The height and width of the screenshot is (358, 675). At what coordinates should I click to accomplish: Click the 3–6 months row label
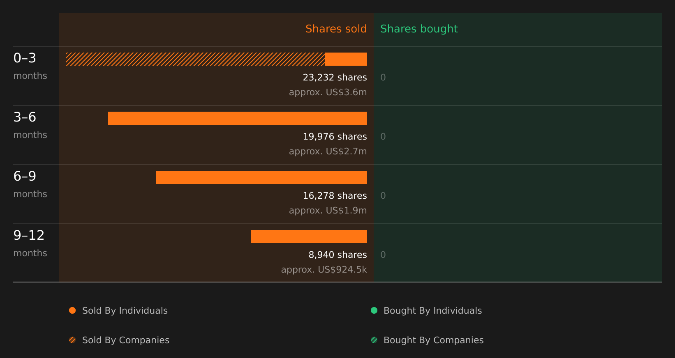point(30,126)
